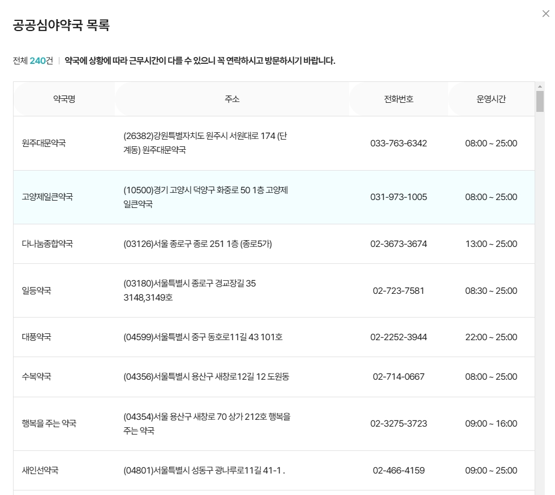Click the 약국명 column header
The width and height of the screenshot is (555, 495).
64,98
